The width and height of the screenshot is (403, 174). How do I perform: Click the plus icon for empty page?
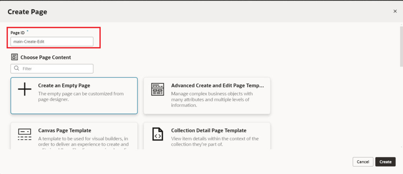[x=24, y=90]
